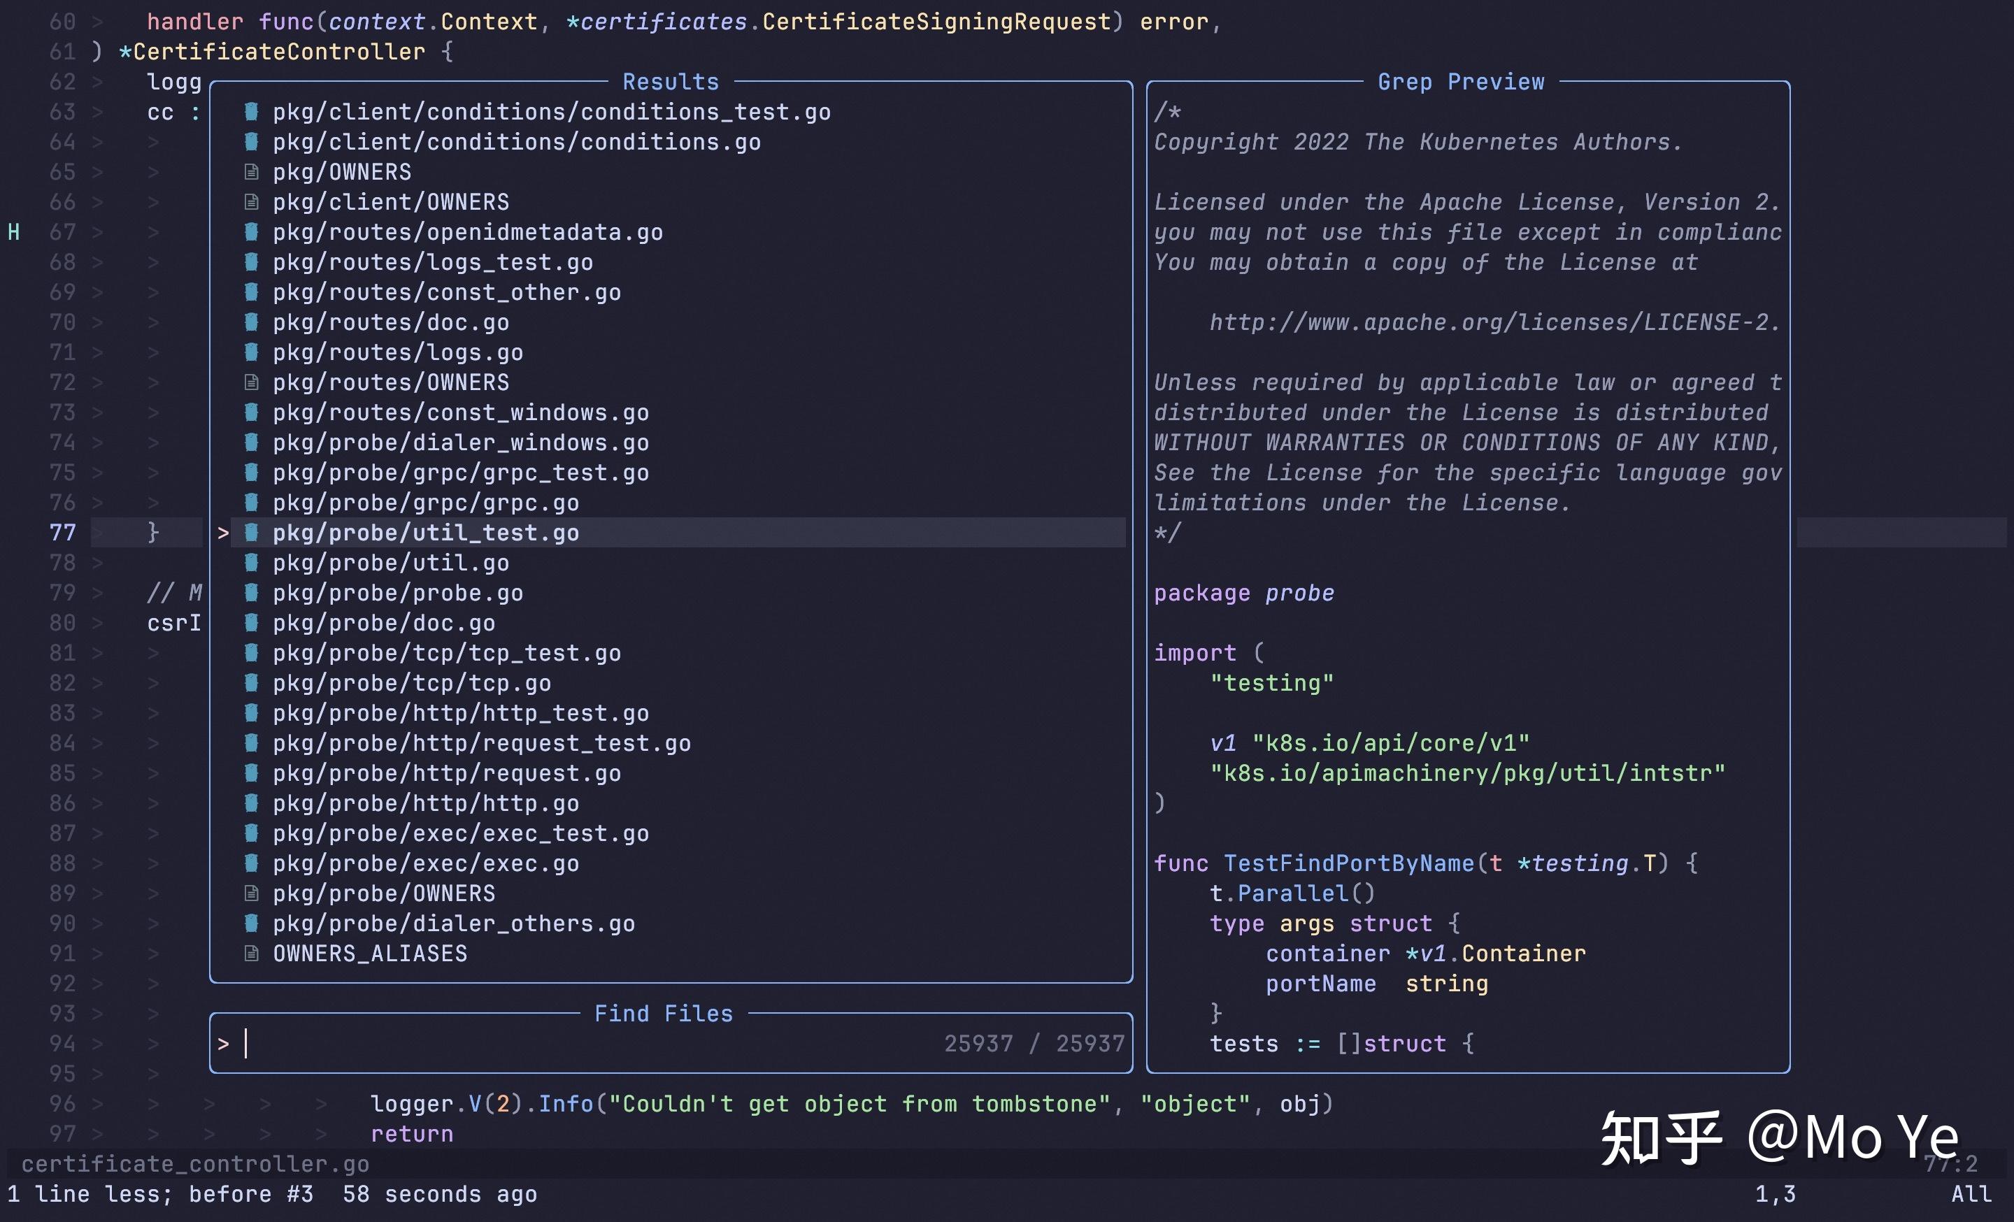The width and height of the screenshot is (2014, 1222).
Task: Switch to the Grep Preview panel
Action: pyautogui.click(x=1462, y=81)
